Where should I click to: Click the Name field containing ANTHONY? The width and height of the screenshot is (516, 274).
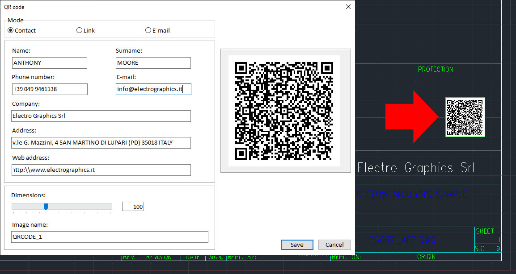49,63
